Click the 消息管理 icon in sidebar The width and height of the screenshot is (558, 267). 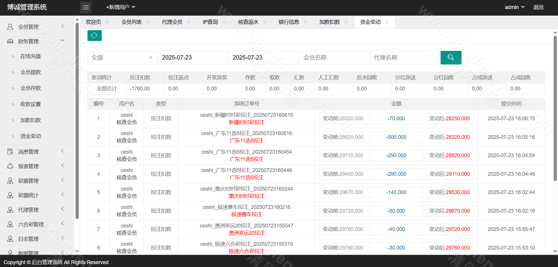point(10,152)
